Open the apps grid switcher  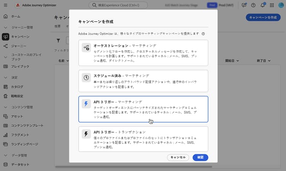tap(272, 5)
